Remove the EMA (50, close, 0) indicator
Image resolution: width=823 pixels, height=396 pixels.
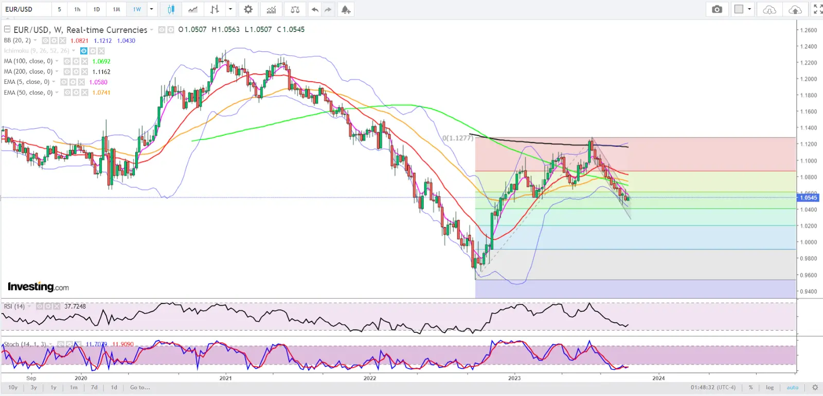pyautogui.click(x=84, y=93)
